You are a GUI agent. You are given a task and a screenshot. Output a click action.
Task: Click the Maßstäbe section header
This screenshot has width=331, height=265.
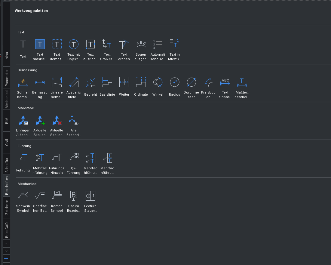point(26,108)
